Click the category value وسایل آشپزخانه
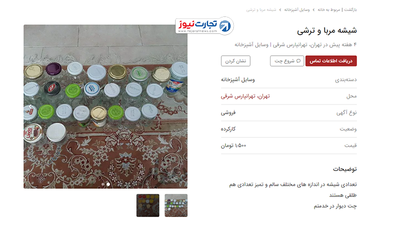The width and height of the screenshot is (398, 228). [x=238, y=80]
